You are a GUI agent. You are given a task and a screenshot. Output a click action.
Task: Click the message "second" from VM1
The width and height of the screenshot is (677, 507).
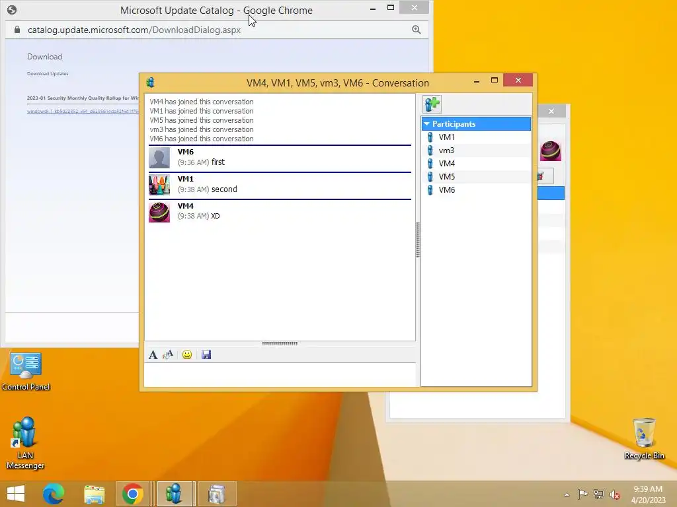(x=224, y=189)
